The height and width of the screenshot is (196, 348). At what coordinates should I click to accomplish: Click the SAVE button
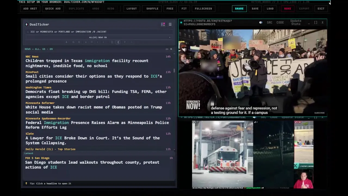[x=255, y=8]
